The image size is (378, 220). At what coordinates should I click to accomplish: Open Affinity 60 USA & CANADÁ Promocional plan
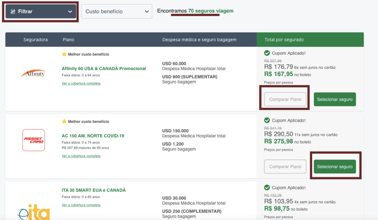[x=104, y=69]
